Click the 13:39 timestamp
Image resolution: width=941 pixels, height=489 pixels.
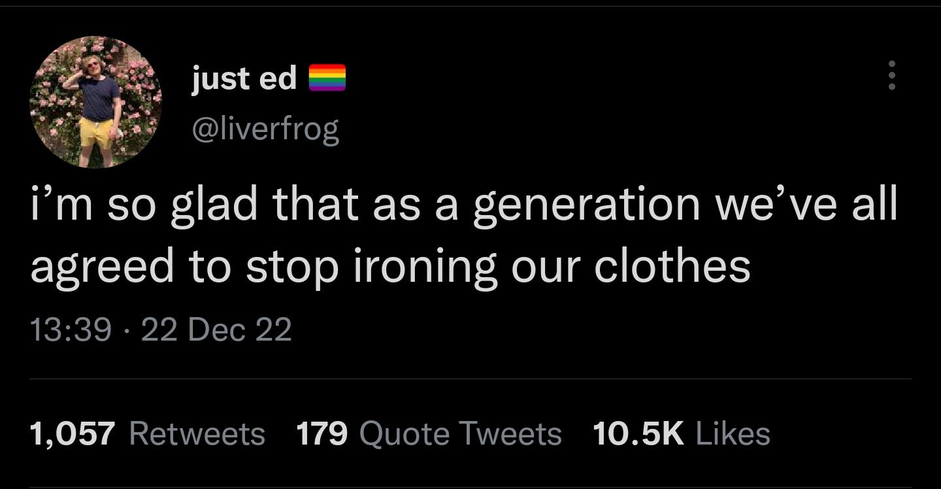tap(71, 329)
